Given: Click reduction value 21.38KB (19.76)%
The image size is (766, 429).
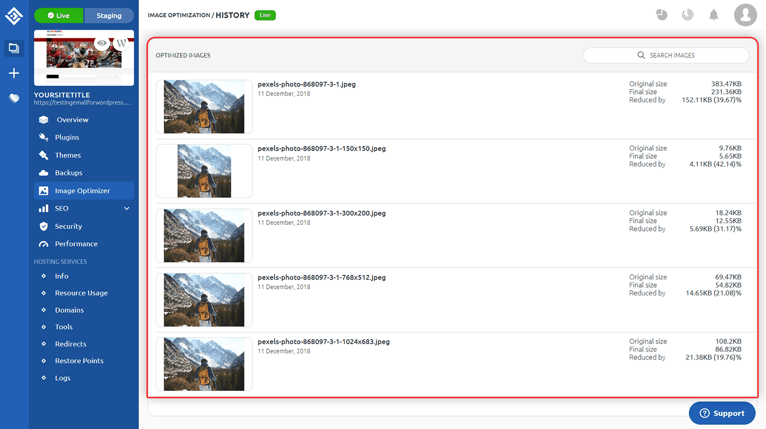Looking at the screenshot, I should point(713,357).
